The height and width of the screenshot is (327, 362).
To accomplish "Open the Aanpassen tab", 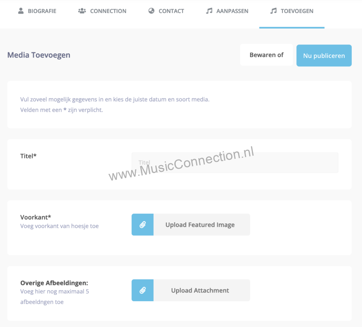I will pos(232,11).
